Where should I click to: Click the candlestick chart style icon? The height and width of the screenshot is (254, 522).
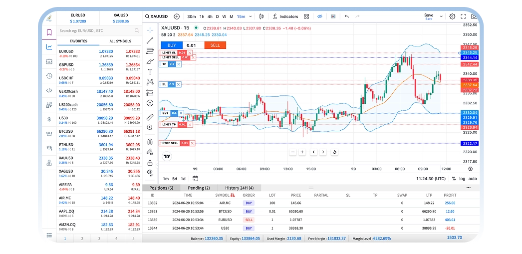[261, 16]
